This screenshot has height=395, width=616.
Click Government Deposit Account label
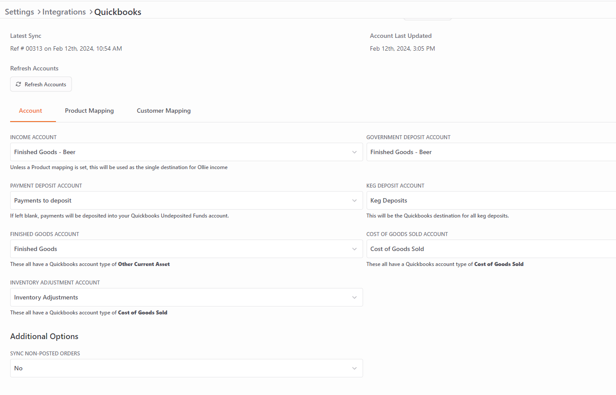coord(408,137)
